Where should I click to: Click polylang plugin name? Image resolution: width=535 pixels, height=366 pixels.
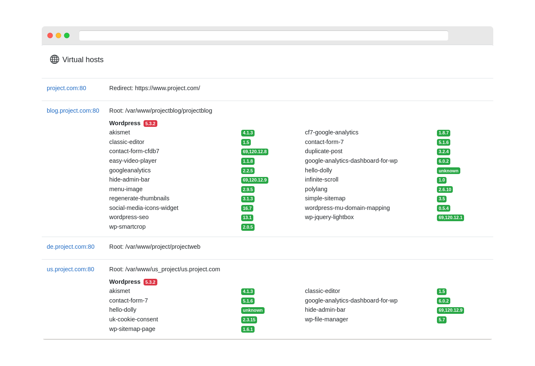[x=316, y=189]
